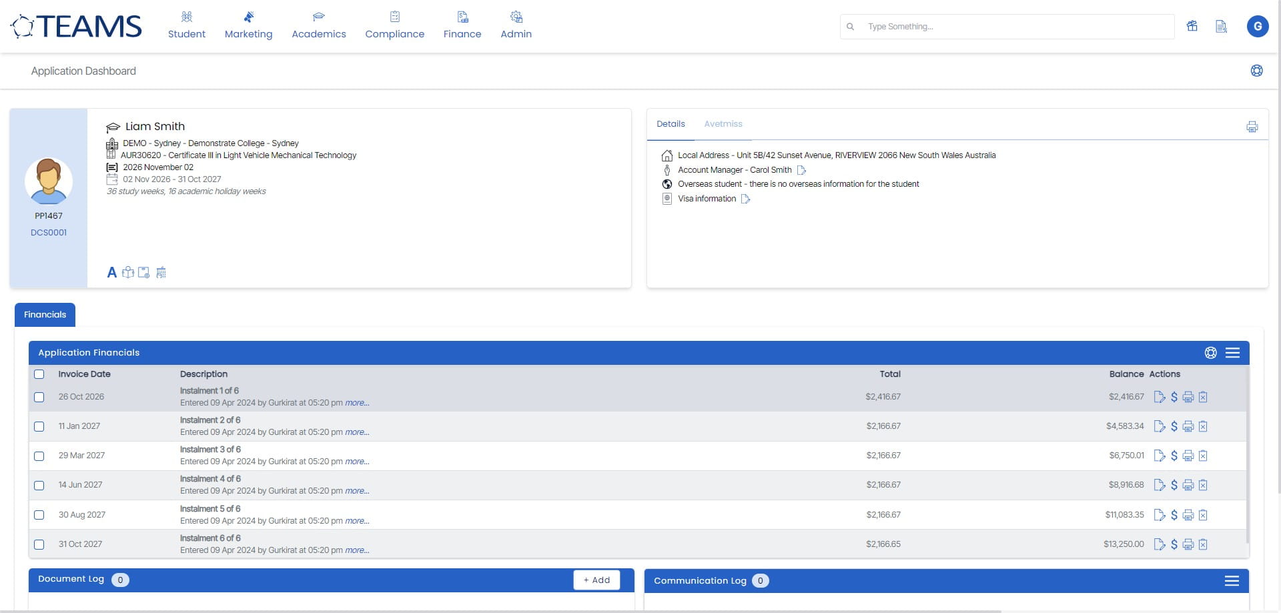Screen dimensions: 1281x613
Task: Click the Invoice Date column header
Action: coord(84,374)
